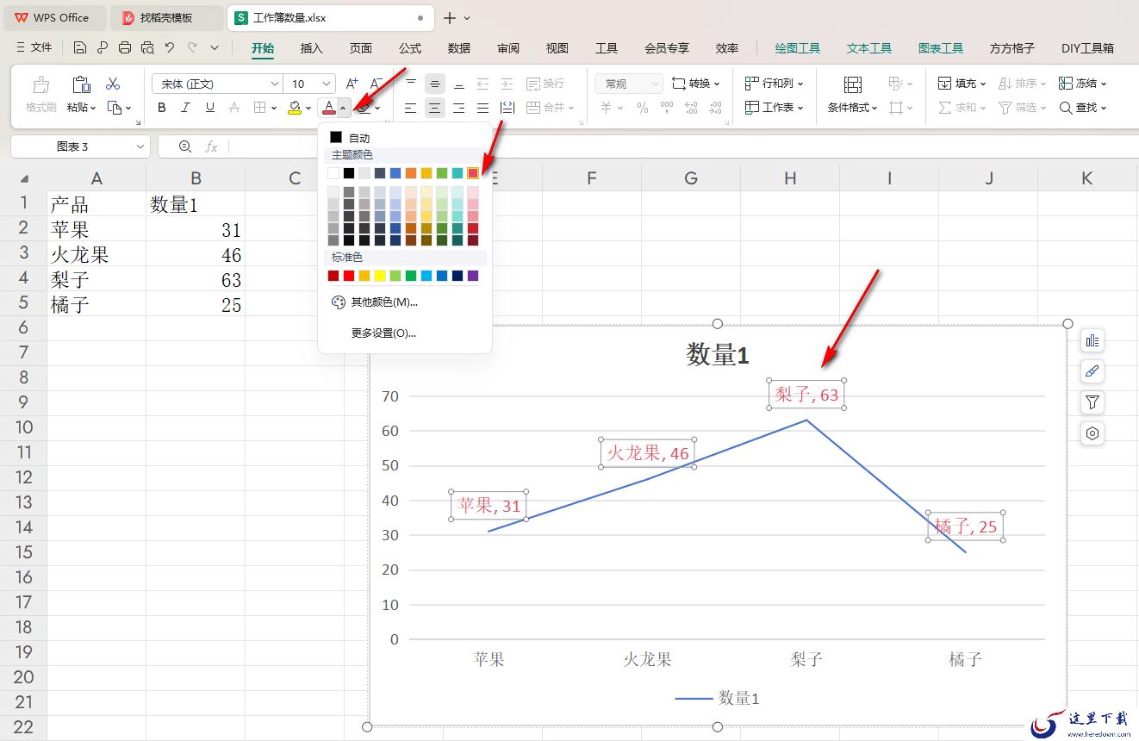Collapse the font color dropdown arrow

343,108
